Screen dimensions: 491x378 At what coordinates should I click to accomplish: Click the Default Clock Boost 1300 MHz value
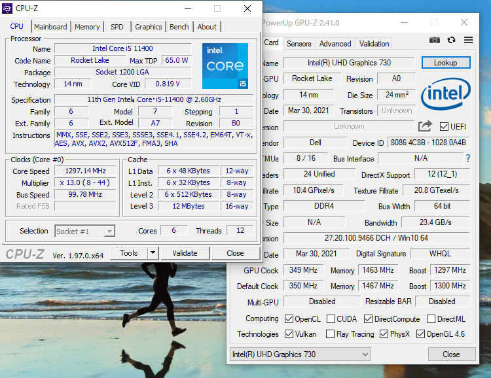click(x=450, y=286)
